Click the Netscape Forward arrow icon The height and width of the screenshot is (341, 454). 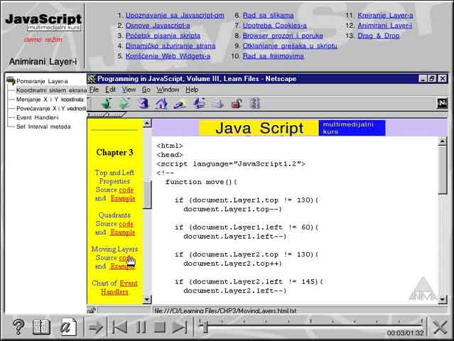click(124, 103)
